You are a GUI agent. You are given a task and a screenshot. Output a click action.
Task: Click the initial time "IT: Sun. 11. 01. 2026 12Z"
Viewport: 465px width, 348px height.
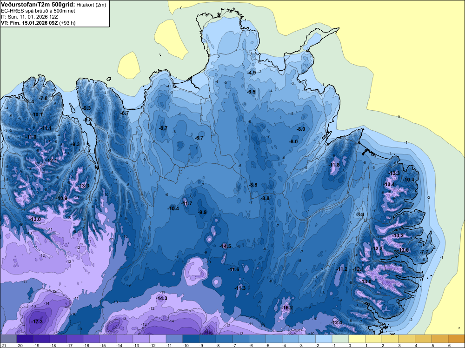pyautogui.click(x=29, y=17)
